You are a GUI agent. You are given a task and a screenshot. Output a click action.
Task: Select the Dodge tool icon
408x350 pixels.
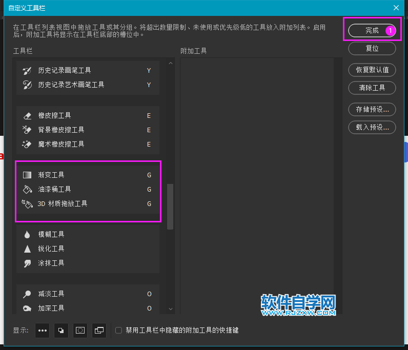27,294
